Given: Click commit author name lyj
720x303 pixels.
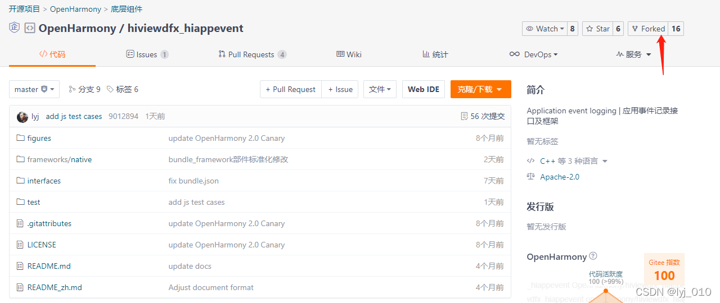Looking at the screenshot, I should pyautogui.click(x=35, y=117).
